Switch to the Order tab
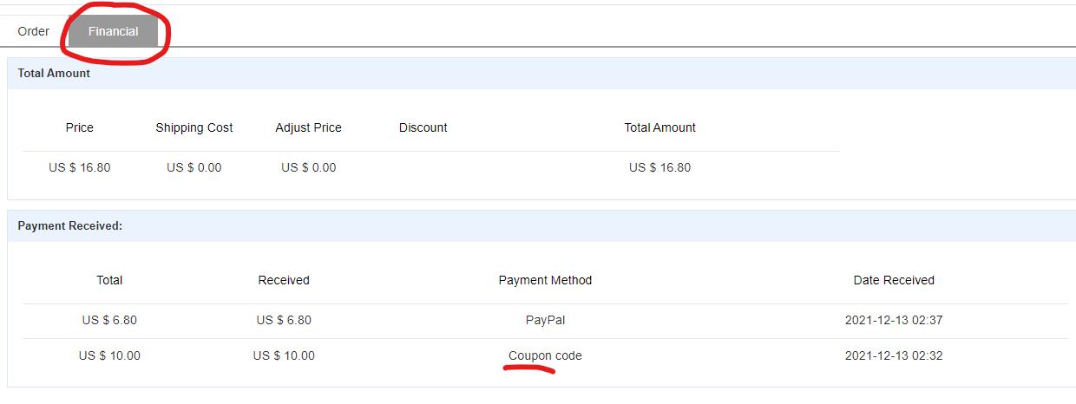Viewport: 1076px width, 404px height. pyautogui.click(x=34, y=31)
